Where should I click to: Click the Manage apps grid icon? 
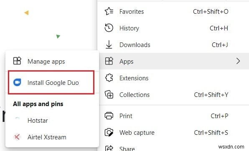(17, 61)
